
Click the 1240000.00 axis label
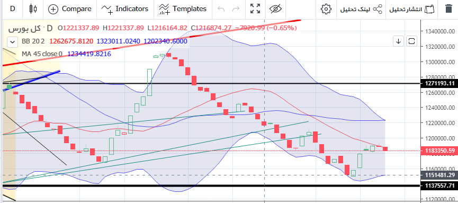click(x=441, y=108)
